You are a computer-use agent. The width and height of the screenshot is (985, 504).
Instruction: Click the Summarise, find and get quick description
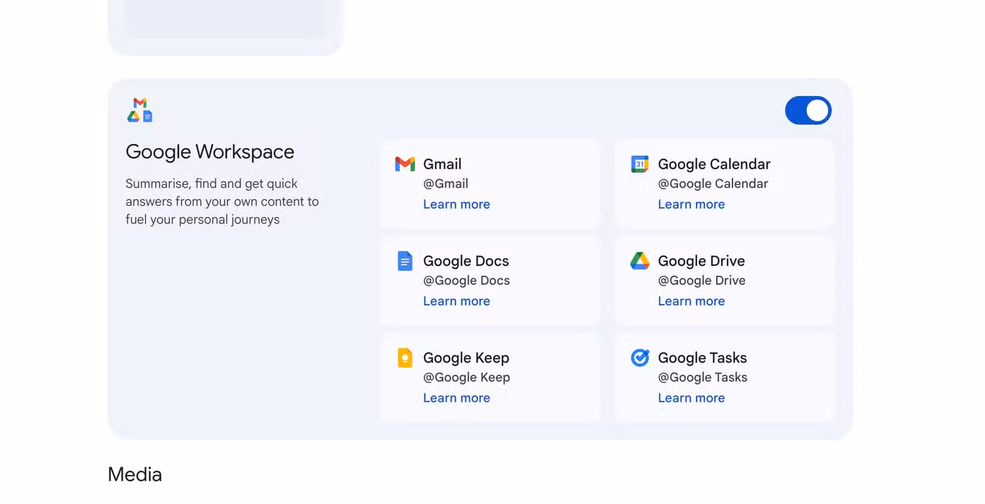[x=222, y=202]
